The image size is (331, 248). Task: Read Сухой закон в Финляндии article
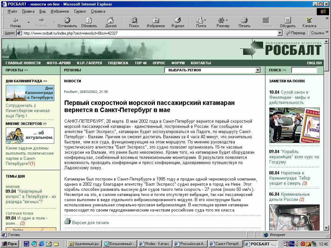pos(289,98)
